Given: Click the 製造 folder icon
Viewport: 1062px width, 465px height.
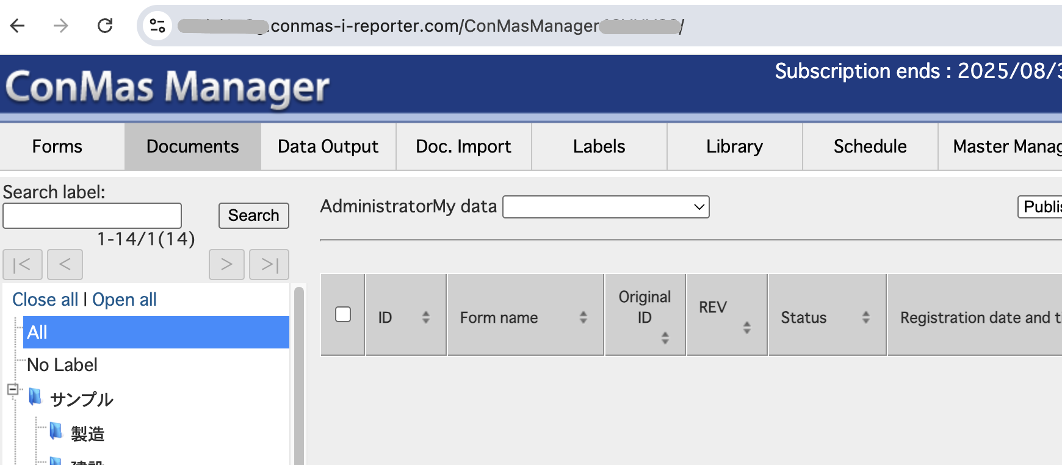Looking at the screenshot, I should click(56, 431).
